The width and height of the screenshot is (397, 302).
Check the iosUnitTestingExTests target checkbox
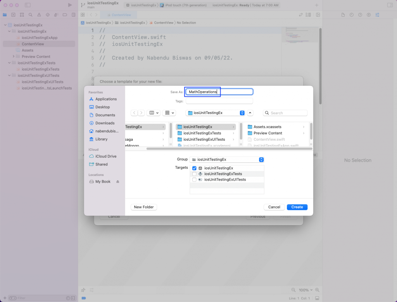(194, 174)
